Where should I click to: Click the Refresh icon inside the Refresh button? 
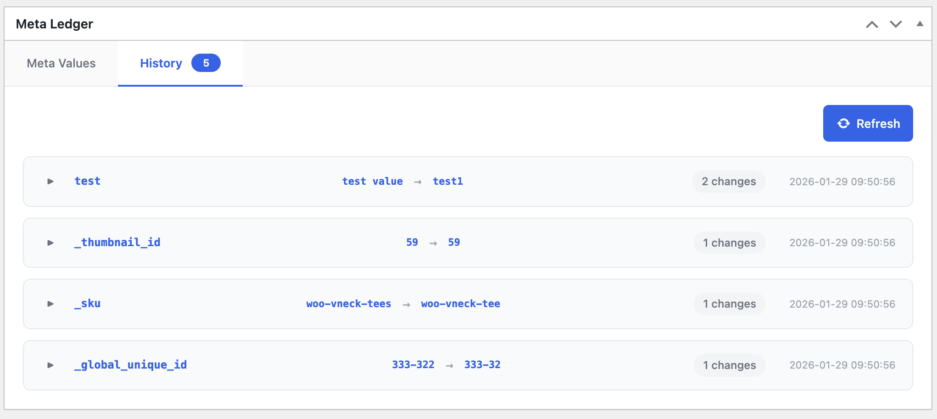click(x=843, y=123)
